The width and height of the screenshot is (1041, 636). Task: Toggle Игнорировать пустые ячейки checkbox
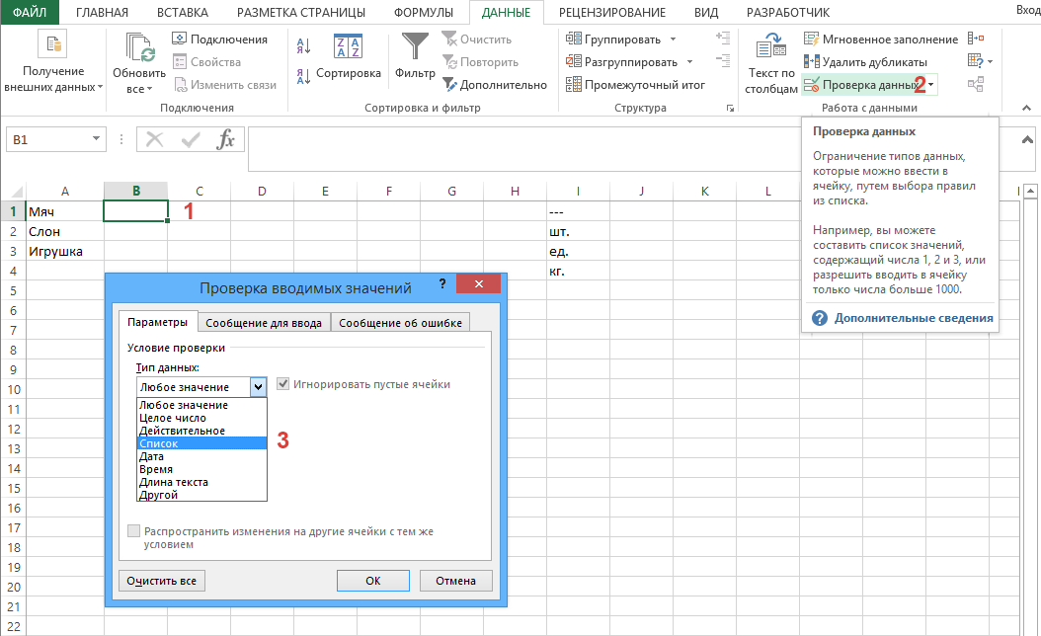(282, 384)
